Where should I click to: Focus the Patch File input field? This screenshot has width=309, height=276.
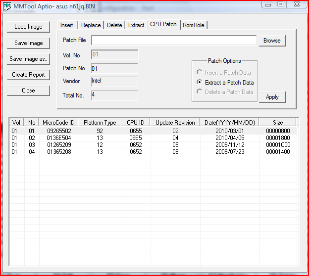174,41
